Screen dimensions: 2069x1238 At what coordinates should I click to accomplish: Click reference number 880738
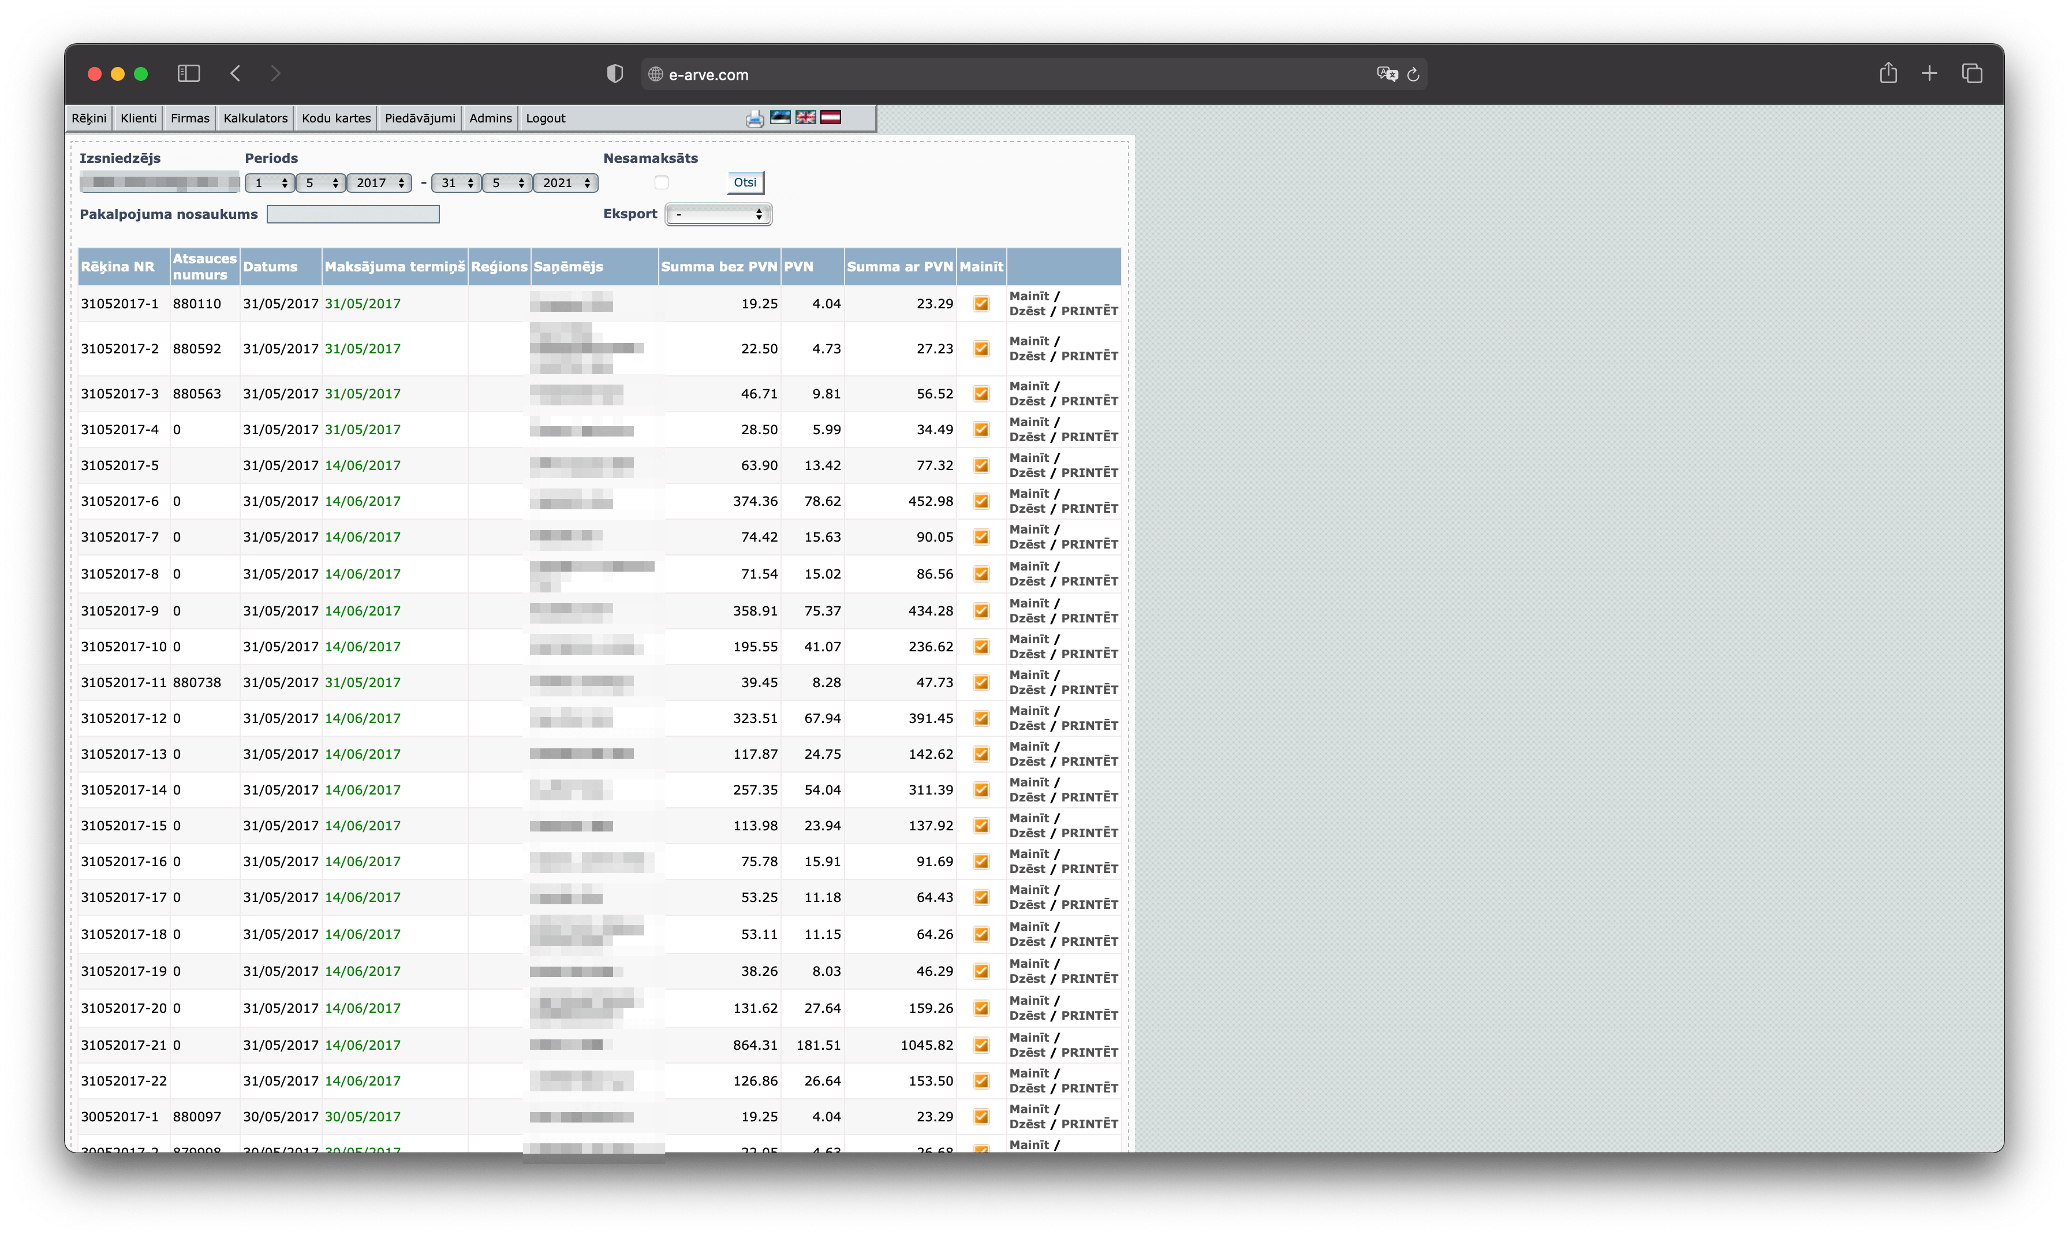click(197, 683)
